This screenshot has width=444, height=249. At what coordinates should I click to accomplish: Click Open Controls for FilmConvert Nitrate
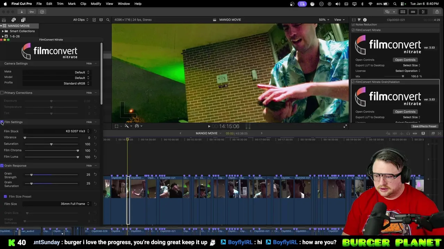[405, 60]
